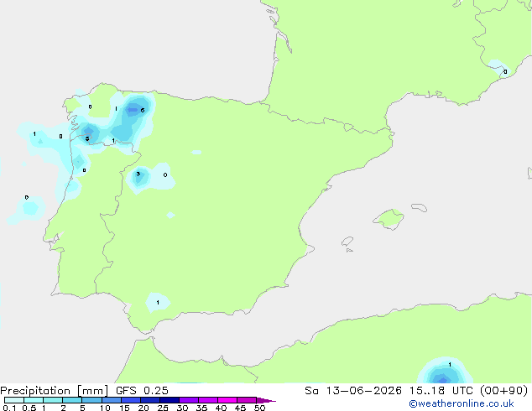The image size is (532, 411).
Task: Click the '6' value in northern Spain
Action: click(143, 110)
